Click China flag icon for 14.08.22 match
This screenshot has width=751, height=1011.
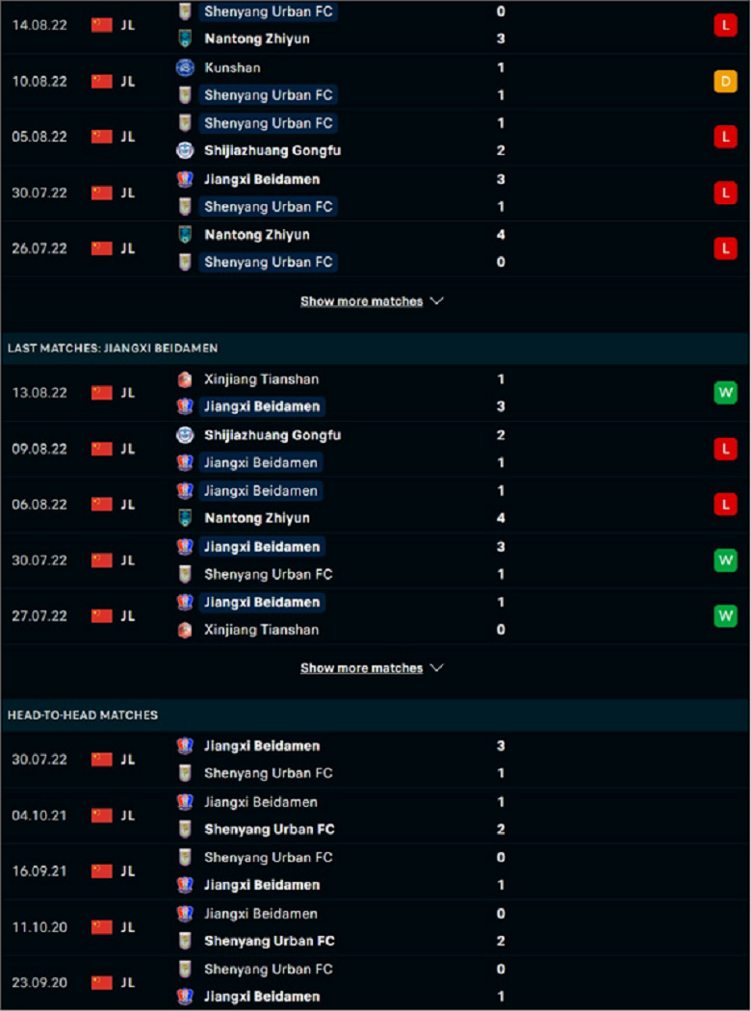pyautogui.click(x=102, y=25)
